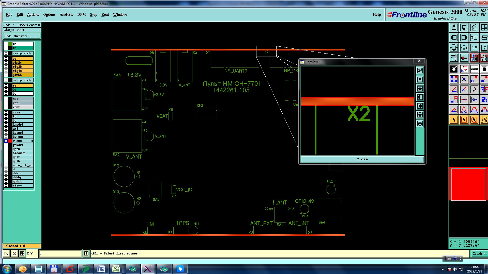Click the red color swatch of v-cut layer
The image size is (488, 274).
pos(10,141)
